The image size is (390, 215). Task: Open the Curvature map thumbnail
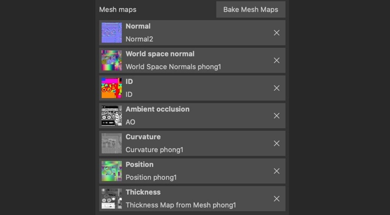pyautogui.click(x=112, y=143)
